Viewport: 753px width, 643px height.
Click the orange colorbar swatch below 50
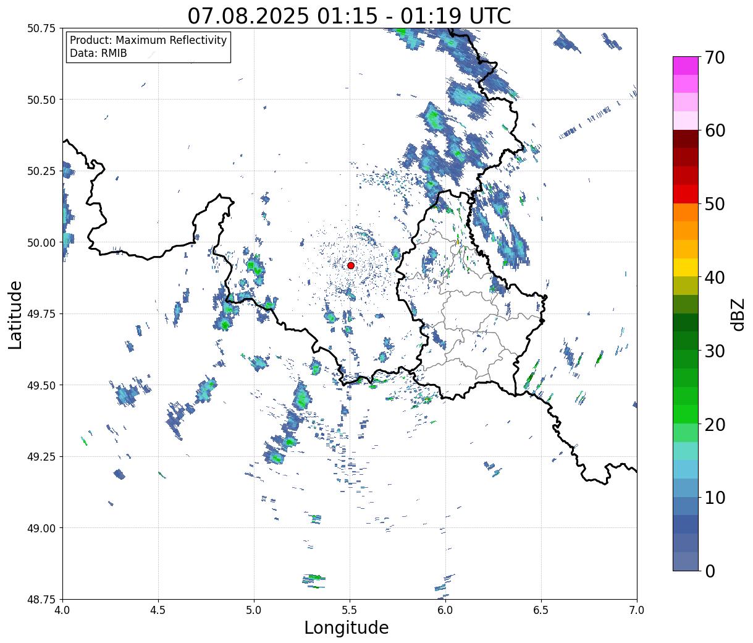point(686,213)
